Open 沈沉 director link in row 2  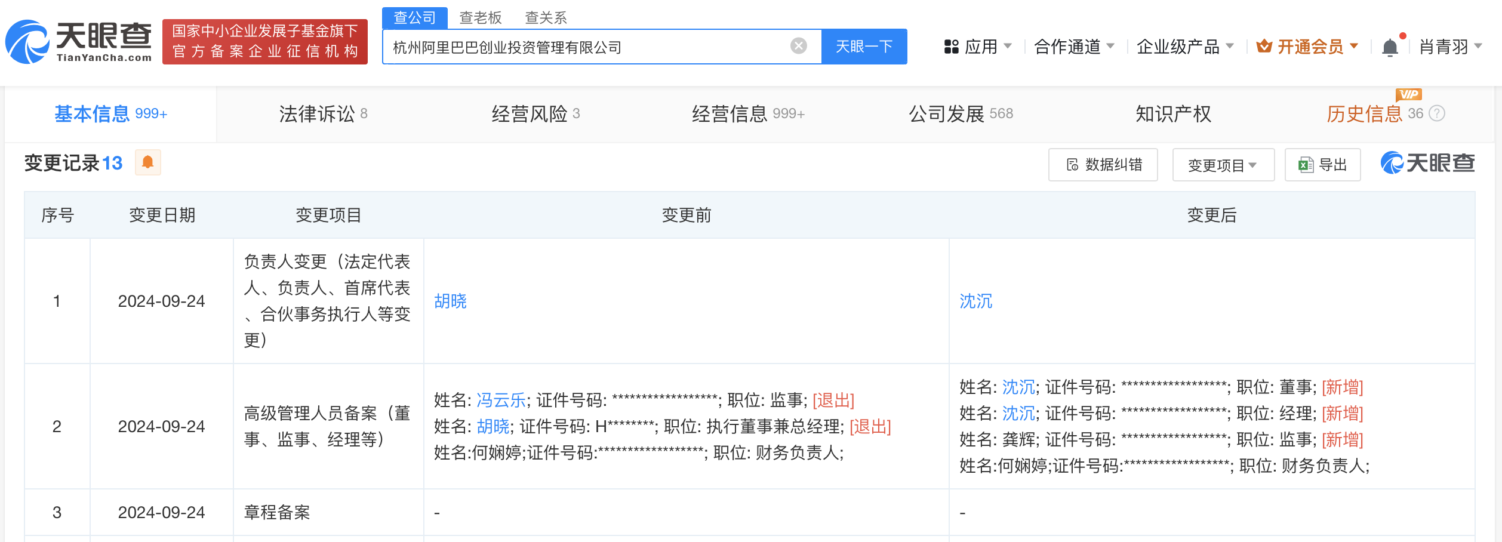1018,387
